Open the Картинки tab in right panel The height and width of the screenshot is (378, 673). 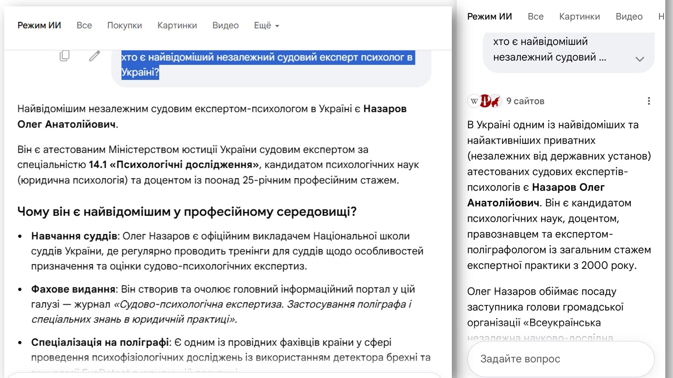(x=579, y=16)
